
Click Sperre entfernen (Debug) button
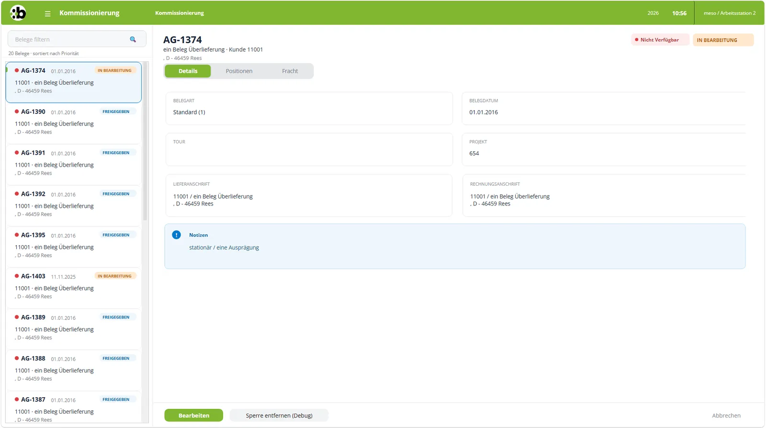(x=279, y=416)
